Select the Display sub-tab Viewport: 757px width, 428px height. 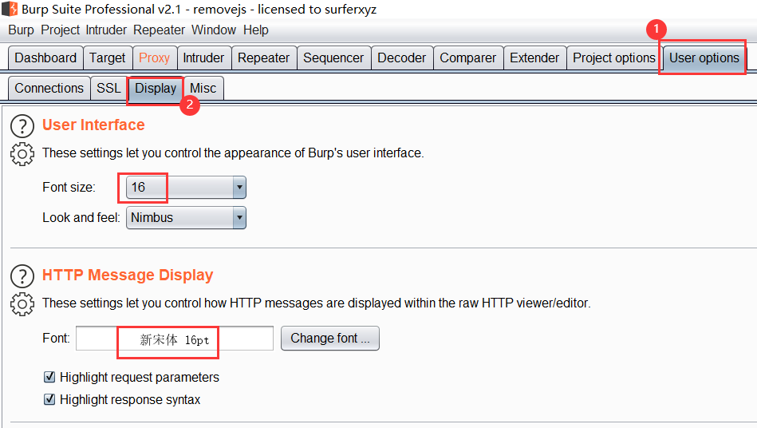click(156, 89)
